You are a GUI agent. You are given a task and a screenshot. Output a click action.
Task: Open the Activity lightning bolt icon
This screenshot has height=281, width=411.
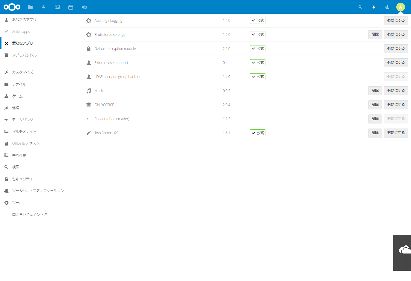(x=44, y=7)
